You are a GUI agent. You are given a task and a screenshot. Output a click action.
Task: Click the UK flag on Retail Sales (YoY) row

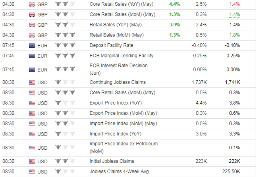tap(32, 25)
